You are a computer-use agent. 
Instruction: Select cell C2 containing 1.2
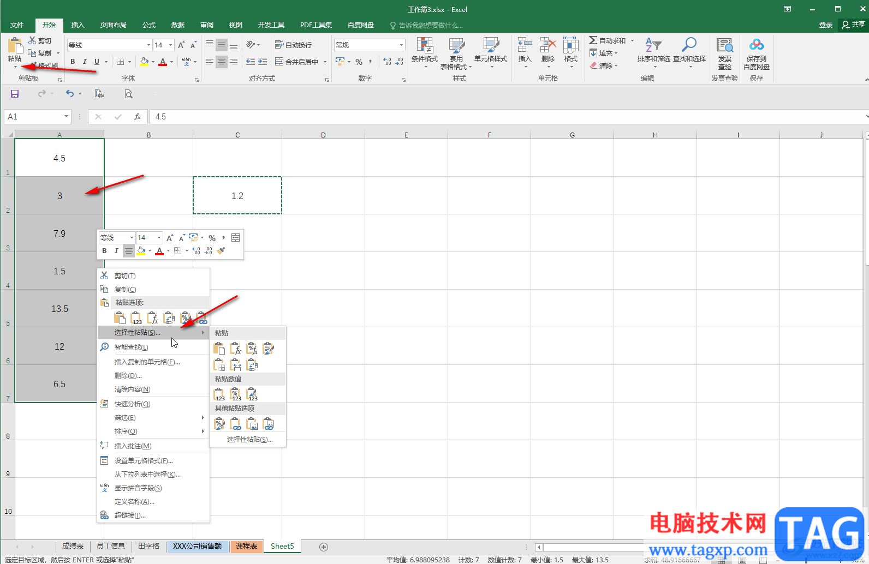(237, 195)
